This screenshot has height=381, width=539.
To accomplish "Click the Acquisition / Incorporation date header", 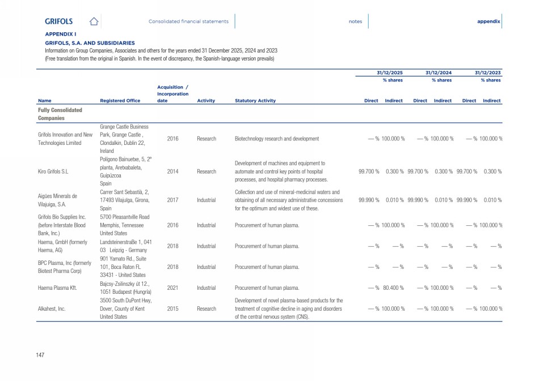I will pyautogui.click(x=172, y=94).
